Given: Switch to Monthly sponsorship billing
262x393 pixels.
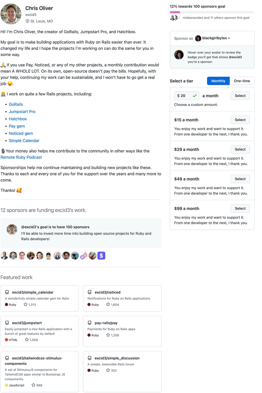Looking at the screenshot, I should tap(218, 81).
